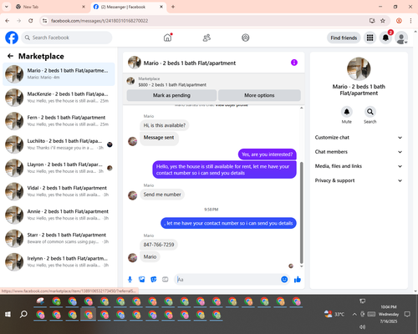Open the notifications bell with badge
Image resolution: width=418 pixels, height=334 pixels.
tap(385, 38)
